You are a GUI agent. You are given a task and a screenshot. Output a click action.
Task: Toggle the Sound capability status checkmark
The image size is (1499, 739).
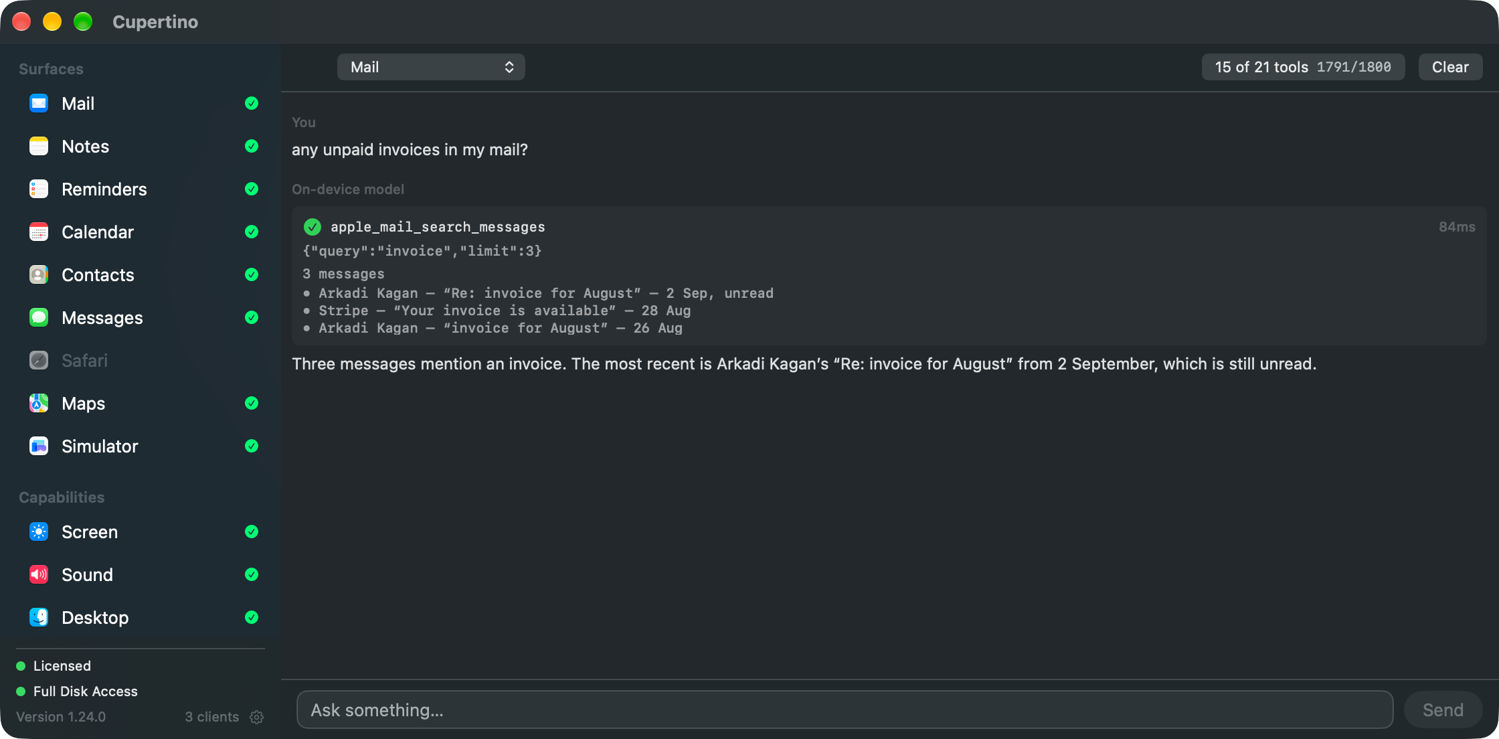[252, 574]
